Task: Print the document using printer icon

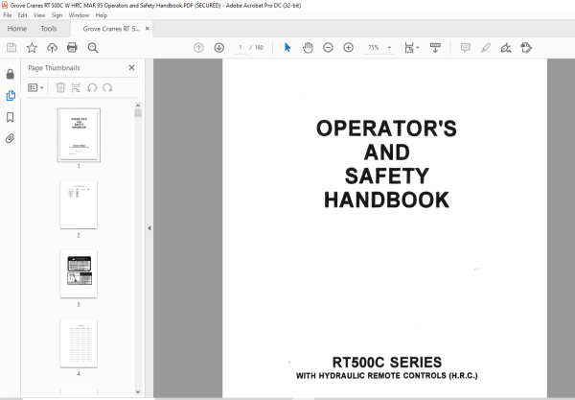Action: (72, 48)
